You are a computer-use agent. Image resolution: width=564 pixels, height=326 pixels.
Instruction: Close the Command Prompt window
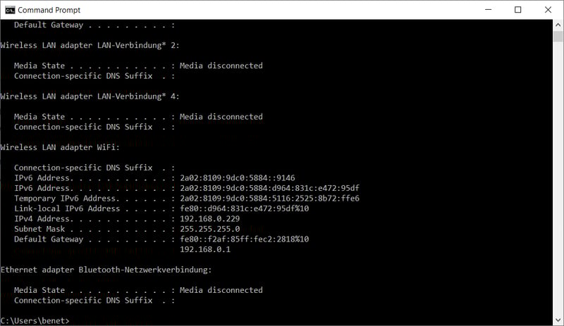[x=548, y=10]
